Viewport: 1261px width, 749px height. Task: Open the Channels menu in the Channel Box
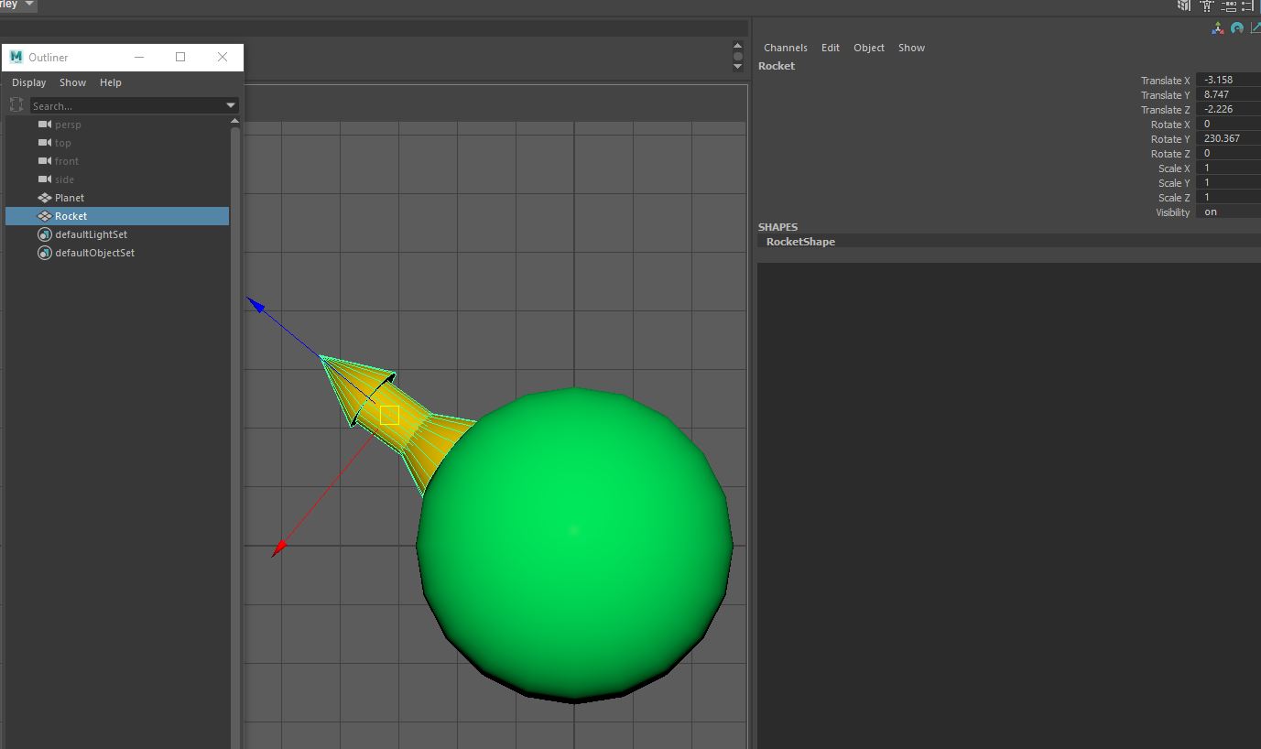click(785, 48)
